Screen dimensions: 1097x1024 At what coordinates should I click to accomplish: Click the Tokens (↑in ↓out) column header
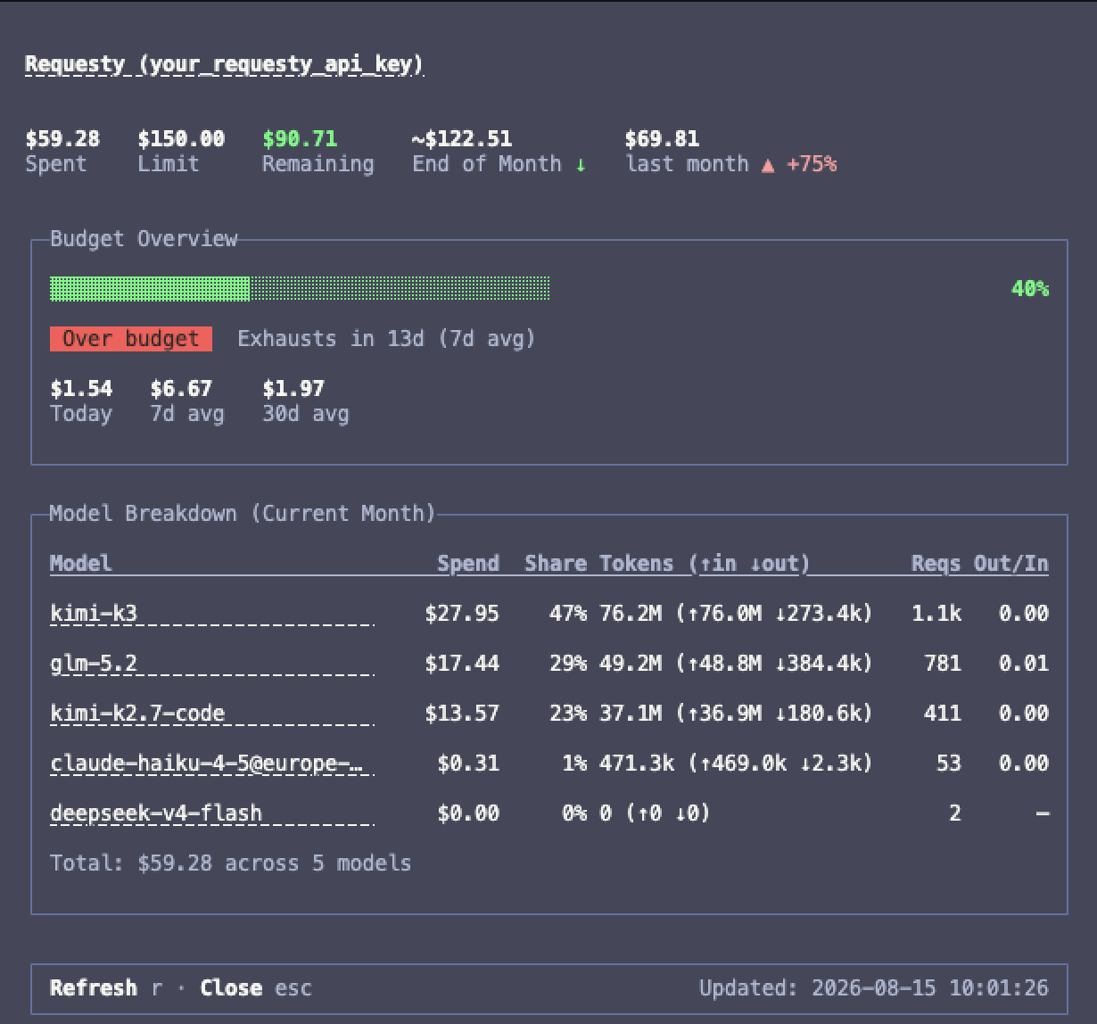tap(705, 563)
